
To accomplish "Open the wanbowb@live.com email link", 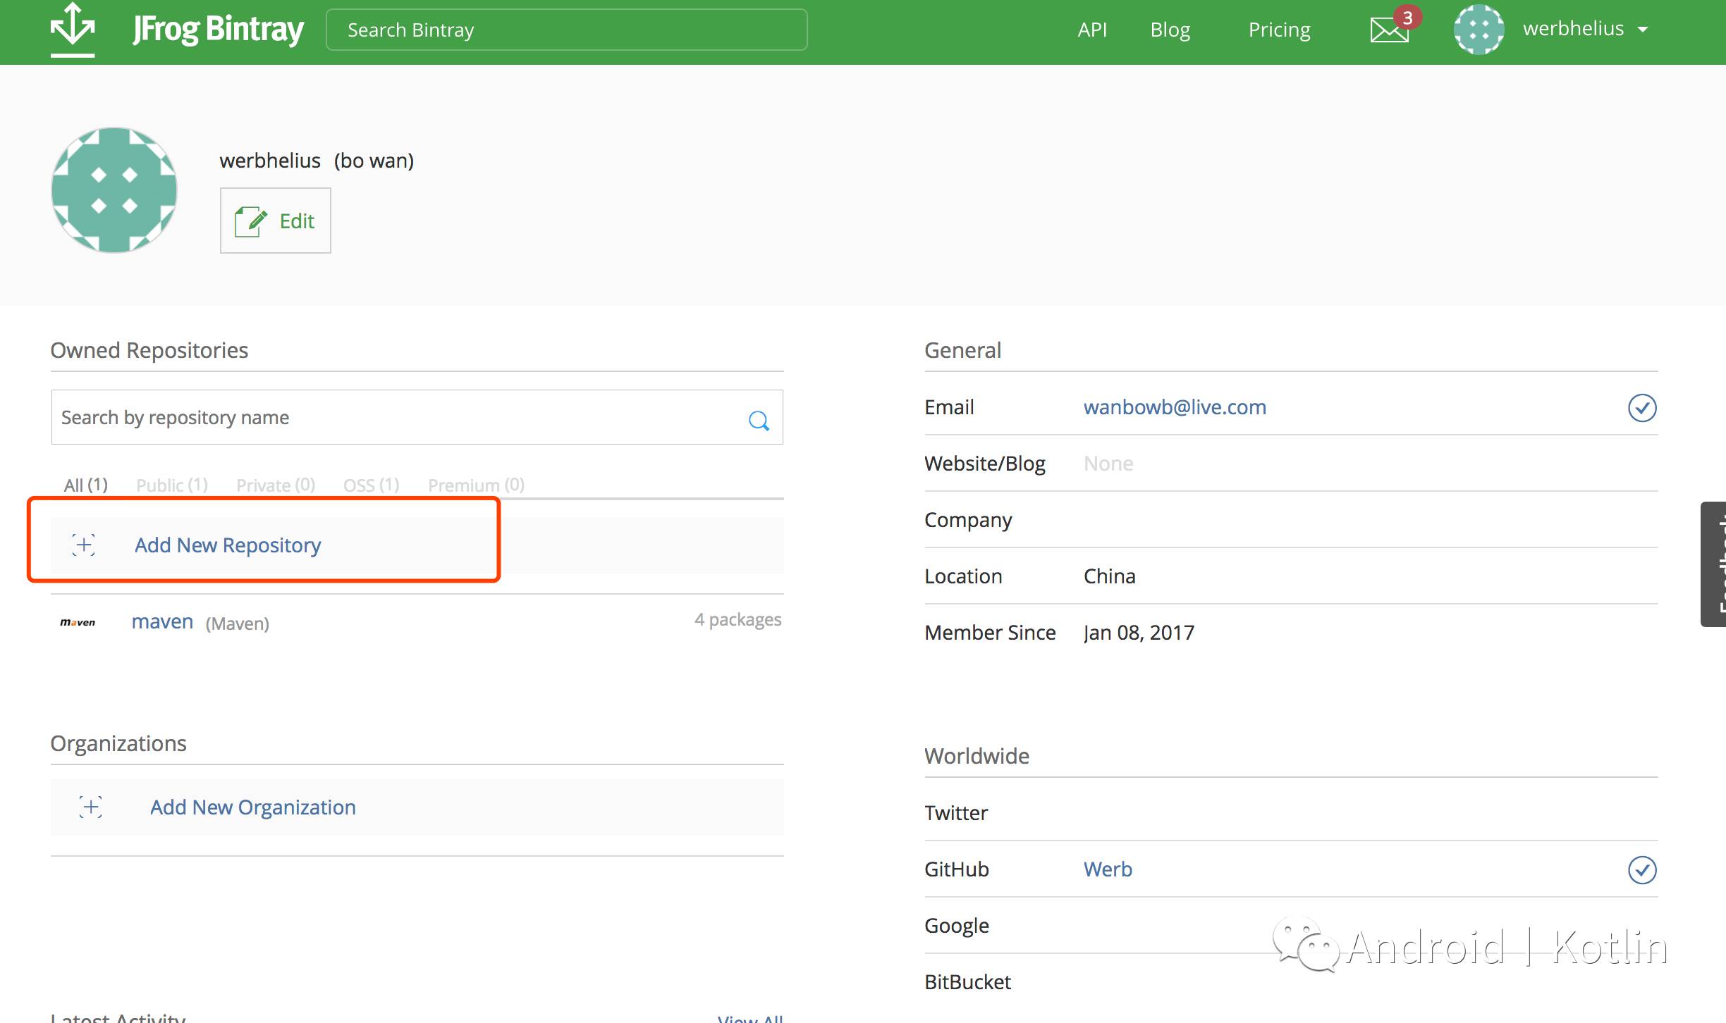I will (1175, 407).
